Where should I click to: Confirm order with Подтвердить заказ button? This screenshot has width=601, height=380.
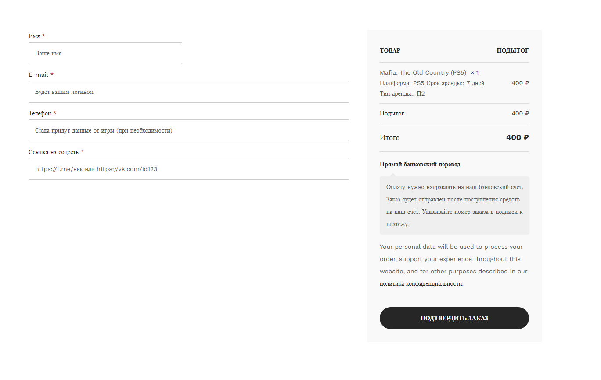point(454,318)
